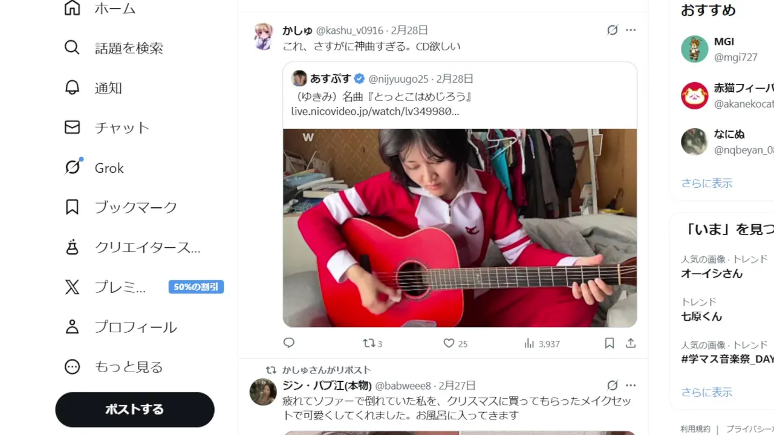
Task: Select the オーイシさん trend
Action: 712,273
